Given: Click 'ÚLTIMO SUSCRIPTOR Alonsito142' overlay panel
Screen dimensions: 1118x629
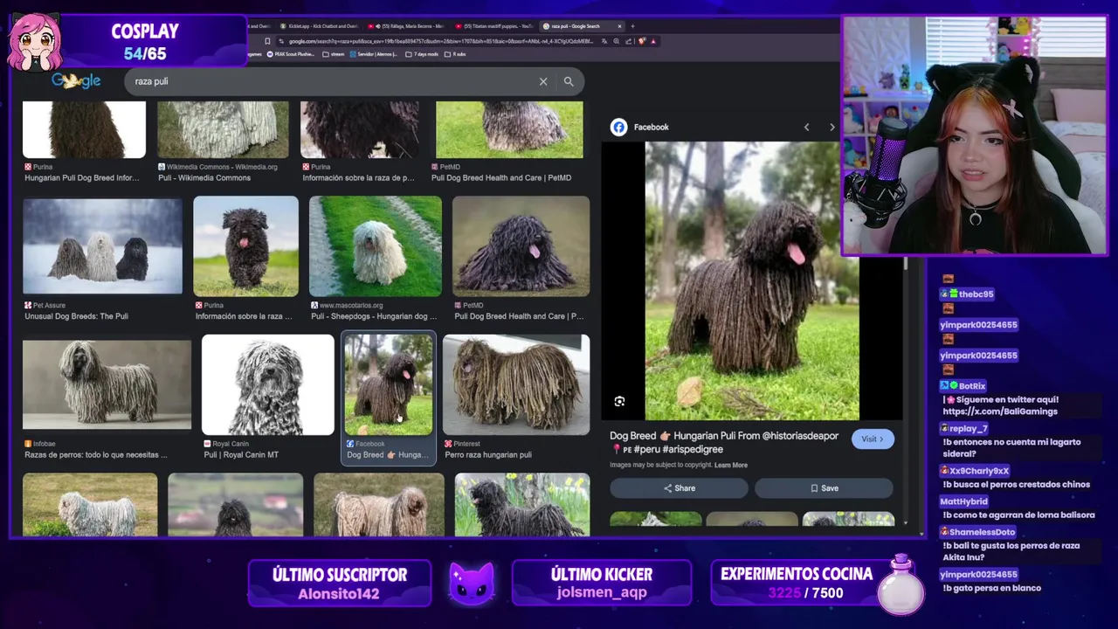Looking at the screenshot, I should pos(340,584).
